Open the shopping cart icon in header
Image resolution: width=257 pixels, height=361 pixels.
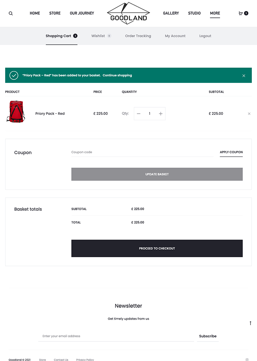point(241,13)
